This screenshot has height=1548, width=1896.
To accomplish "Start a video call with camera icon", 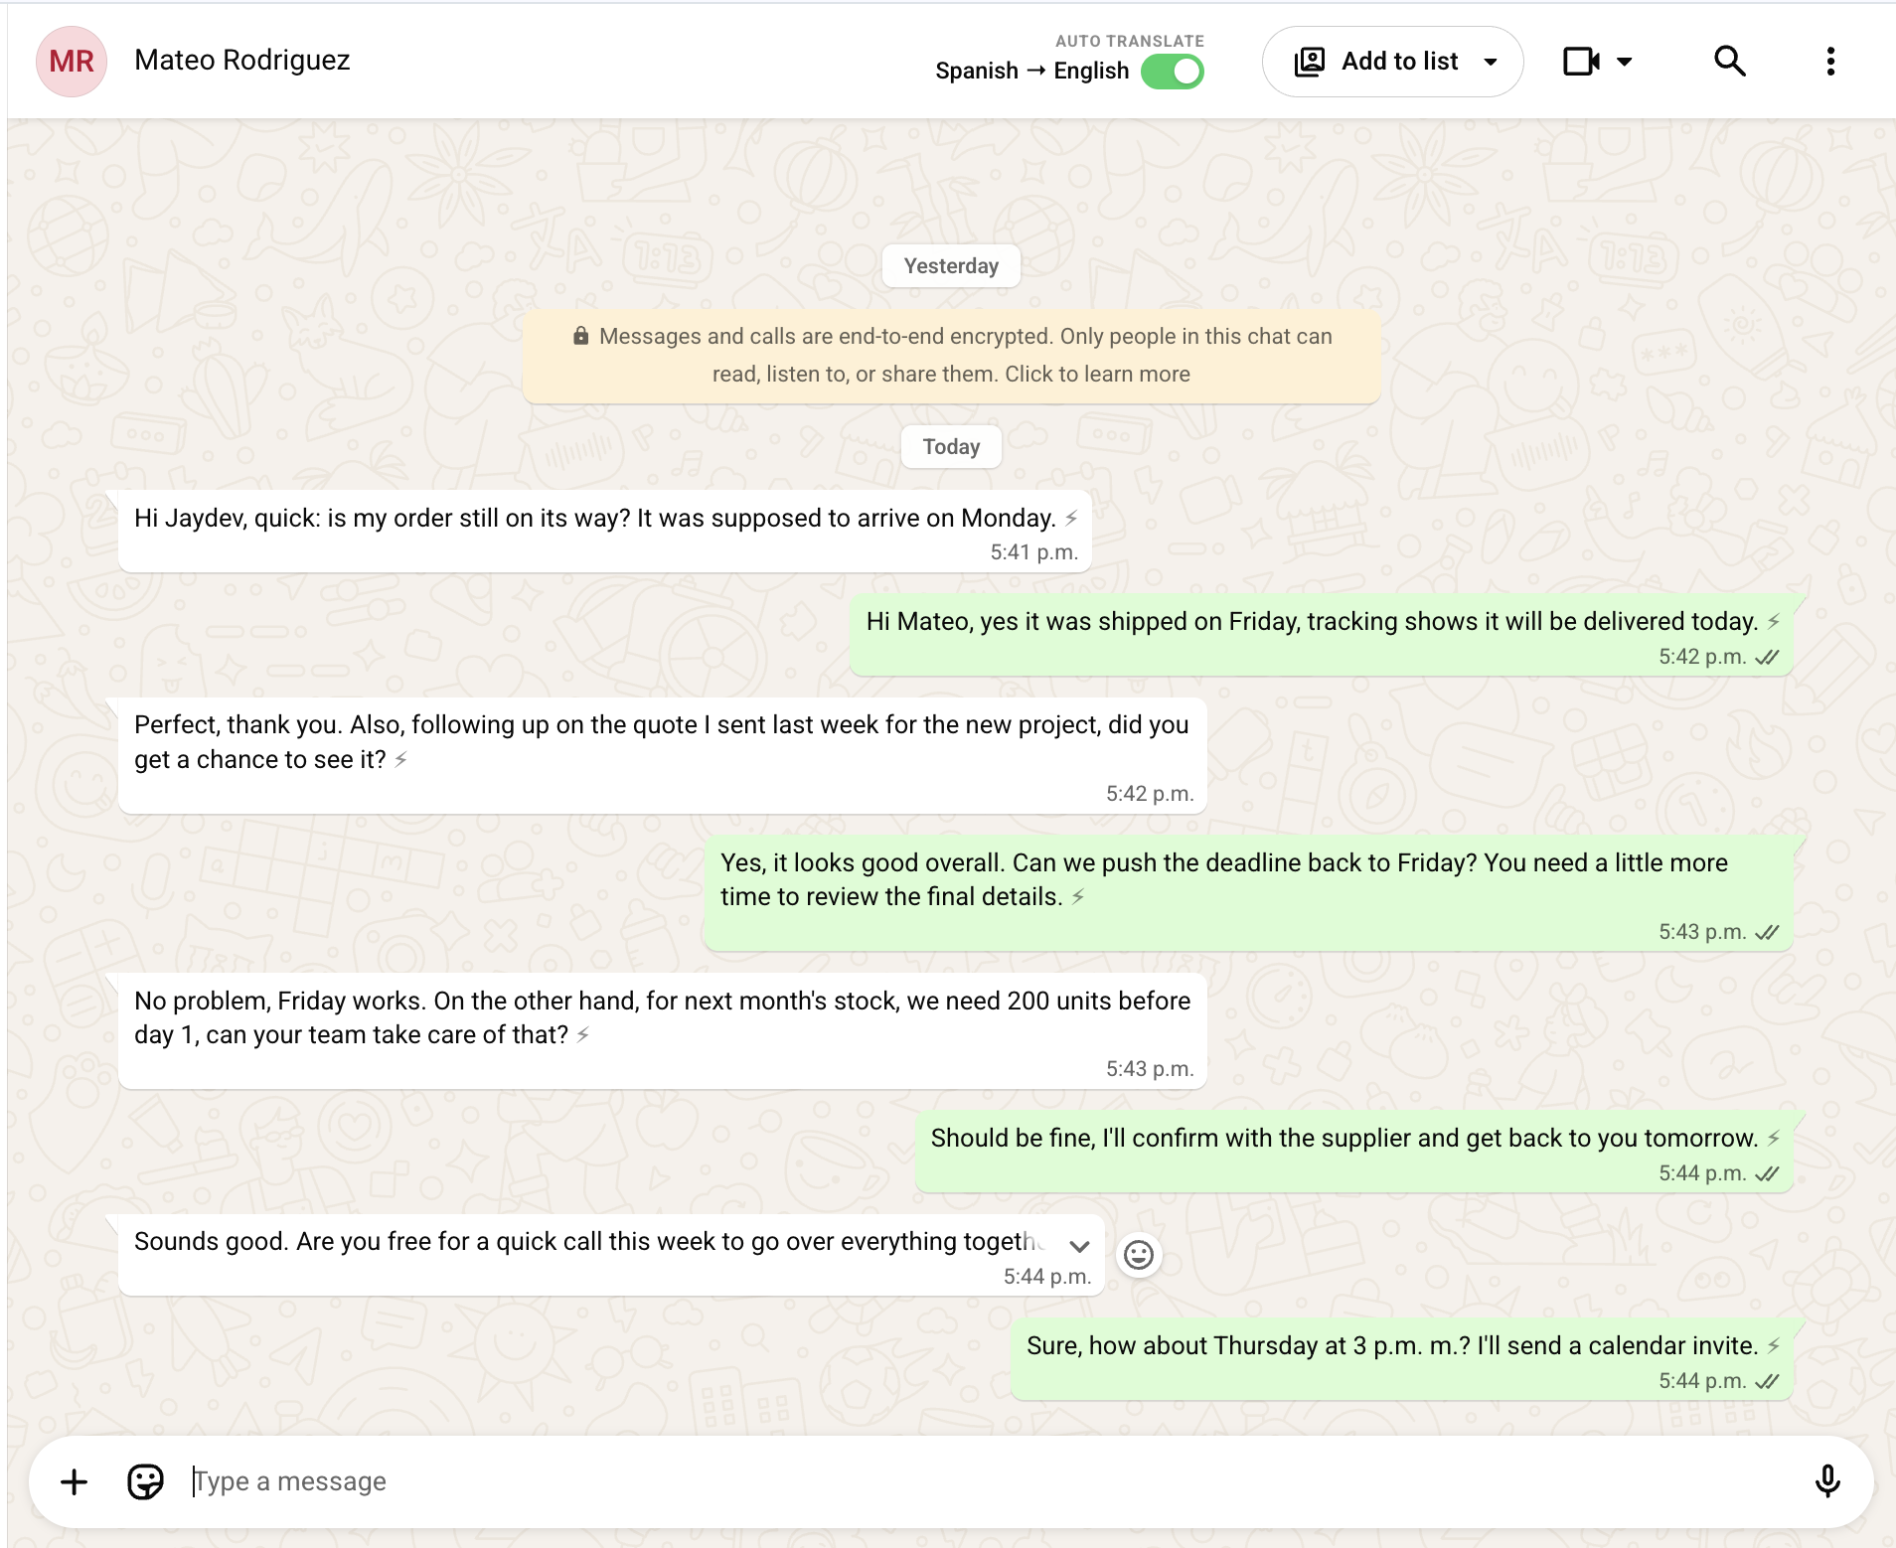I will coord(1581,62).
